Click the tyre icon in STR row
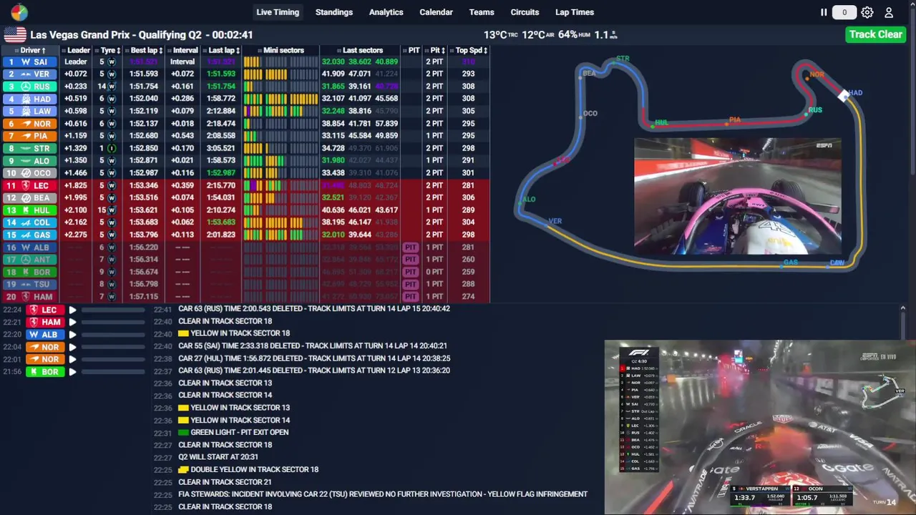 [112, 148]
